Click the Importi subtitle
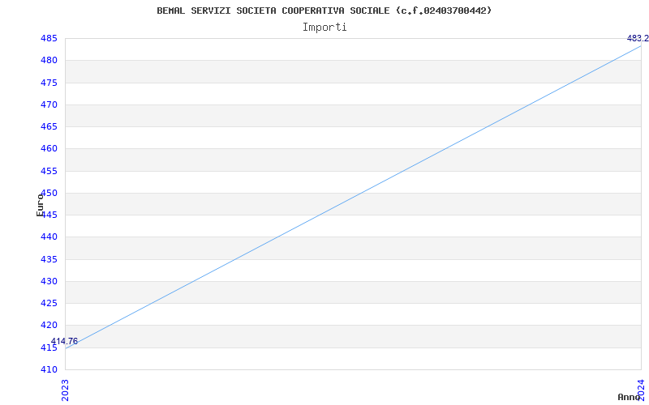The height and width of the screenshot is (405, 649). coord(324,28)
